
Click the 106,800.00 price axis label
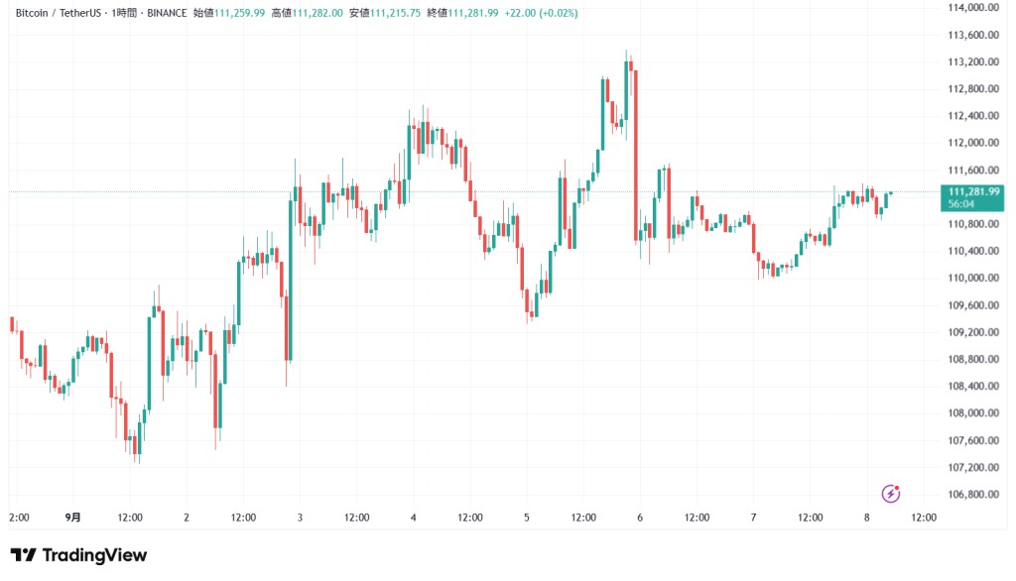pyautogui.click(x=972, y=494)
